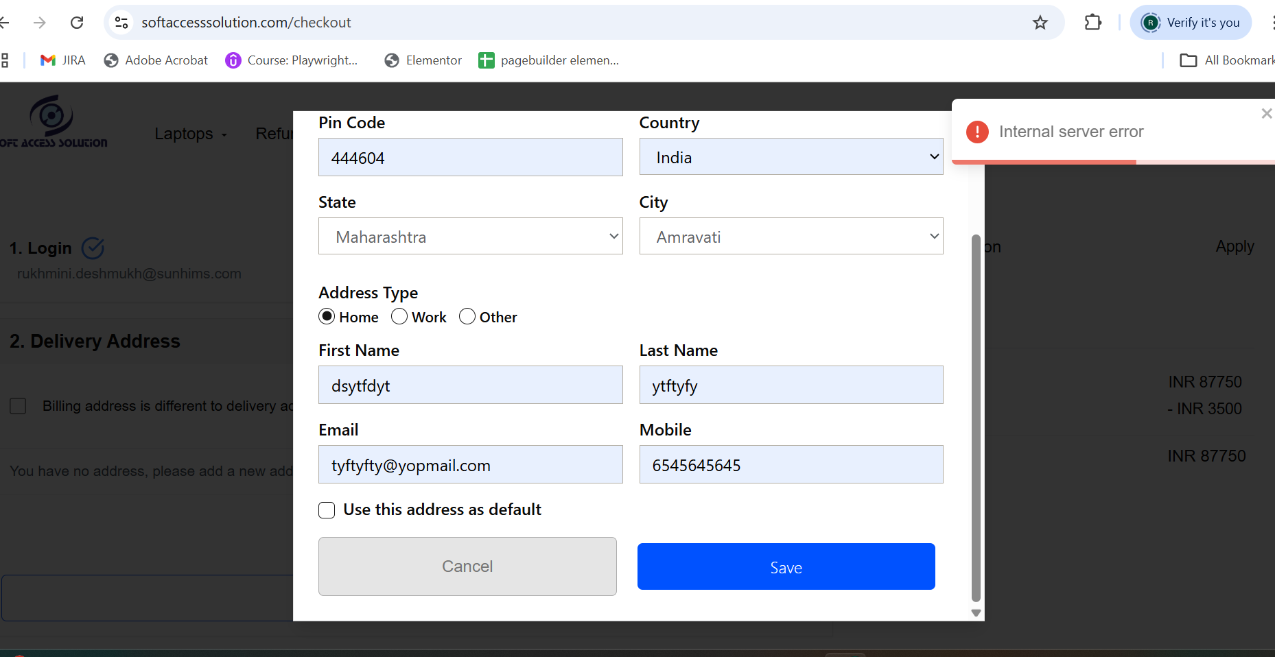
Task: Open the site information icon in address bar
Action: [121, 23]
